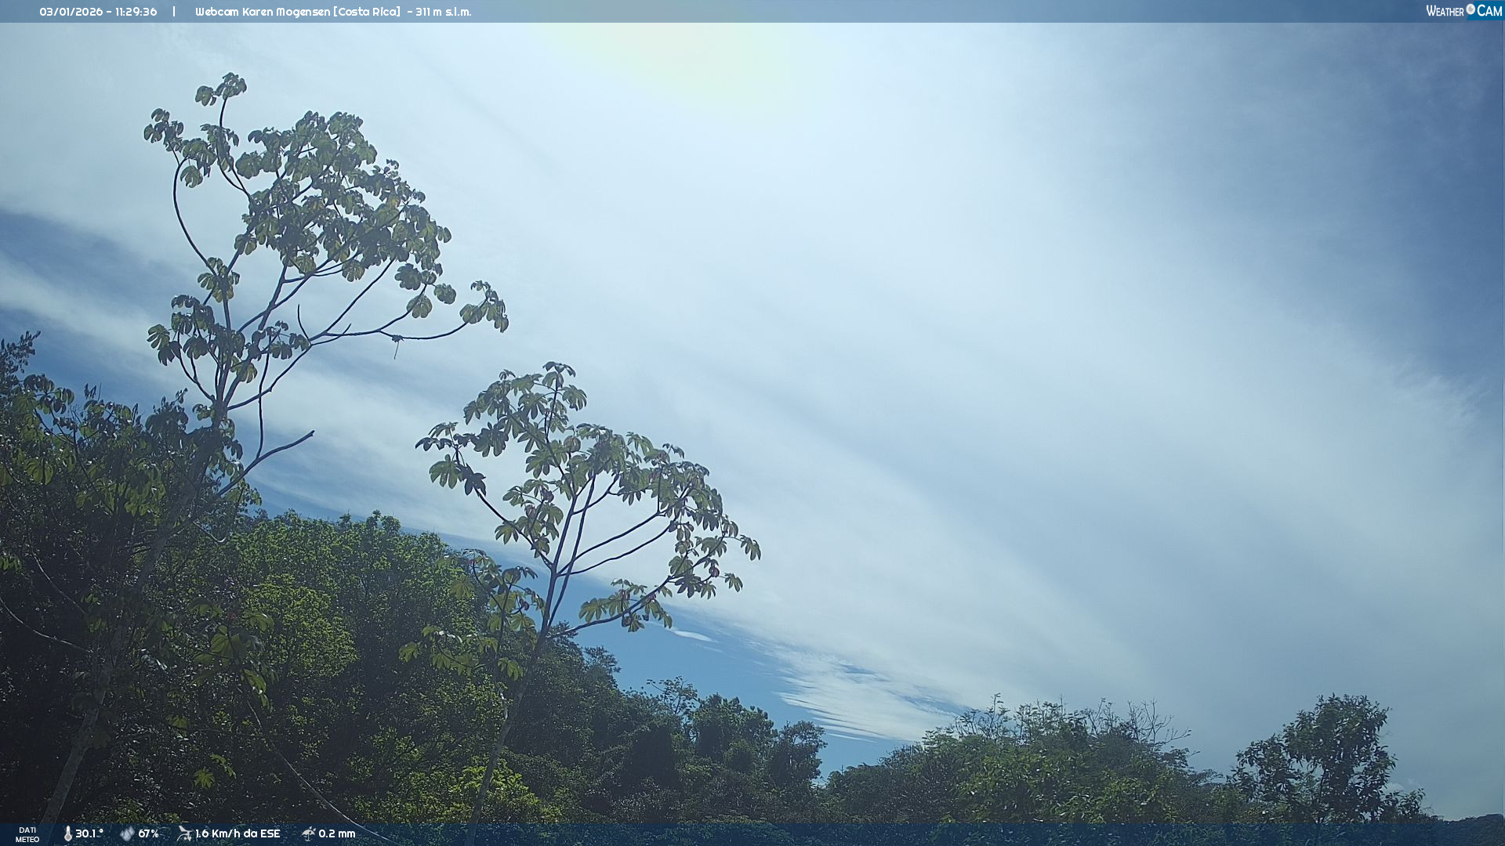The height and width of the screenshot is (846, 1505).
Task: Click the DATI METEO label
Action: pos(27,834)
